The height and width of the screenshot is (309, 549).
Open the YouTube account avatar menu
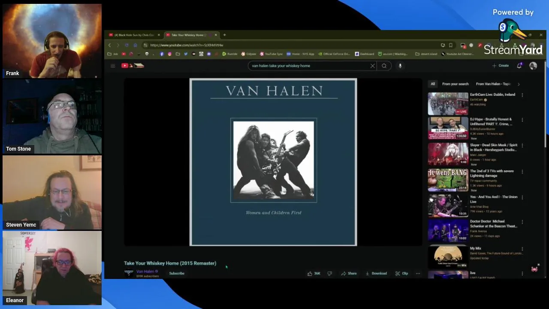click(x=533, y=66)
